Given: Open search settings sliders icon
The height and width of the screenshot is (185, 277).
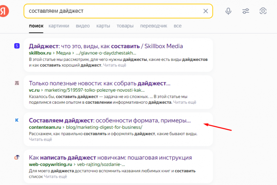Looking at the screenshot, I should coord(245,11).
